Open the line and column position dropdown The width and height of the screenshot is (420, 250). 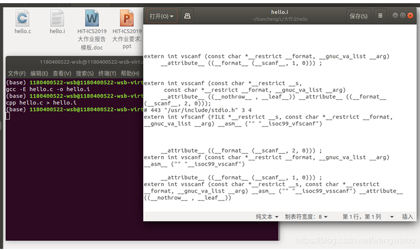368,217
